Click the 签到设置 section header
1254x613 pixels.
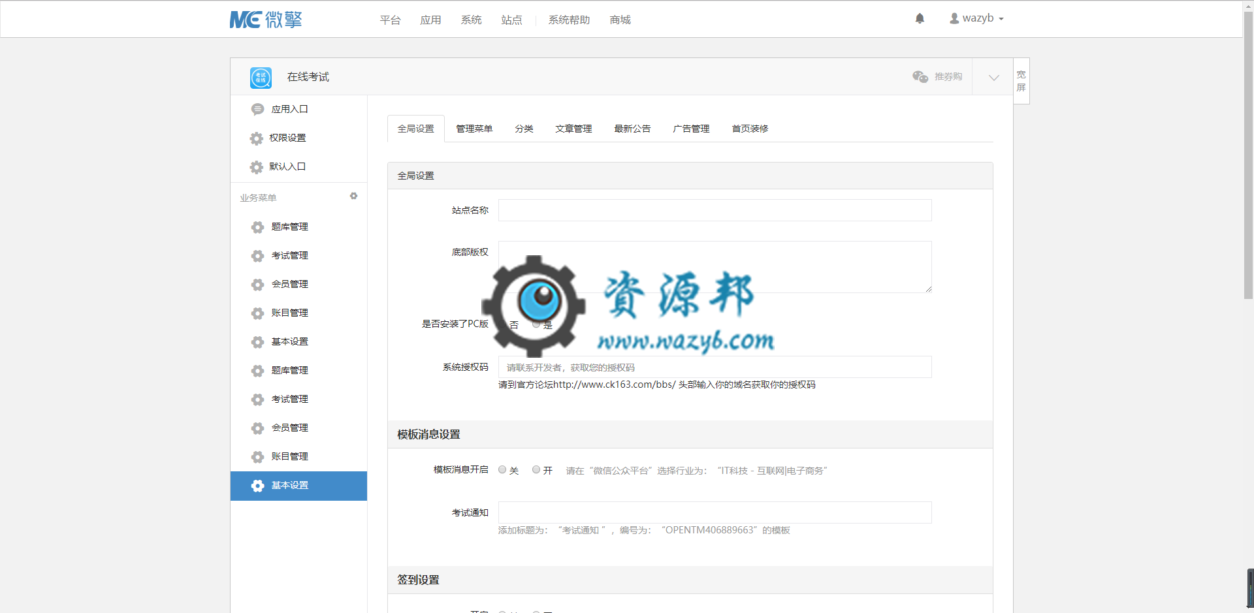point(690,580)
